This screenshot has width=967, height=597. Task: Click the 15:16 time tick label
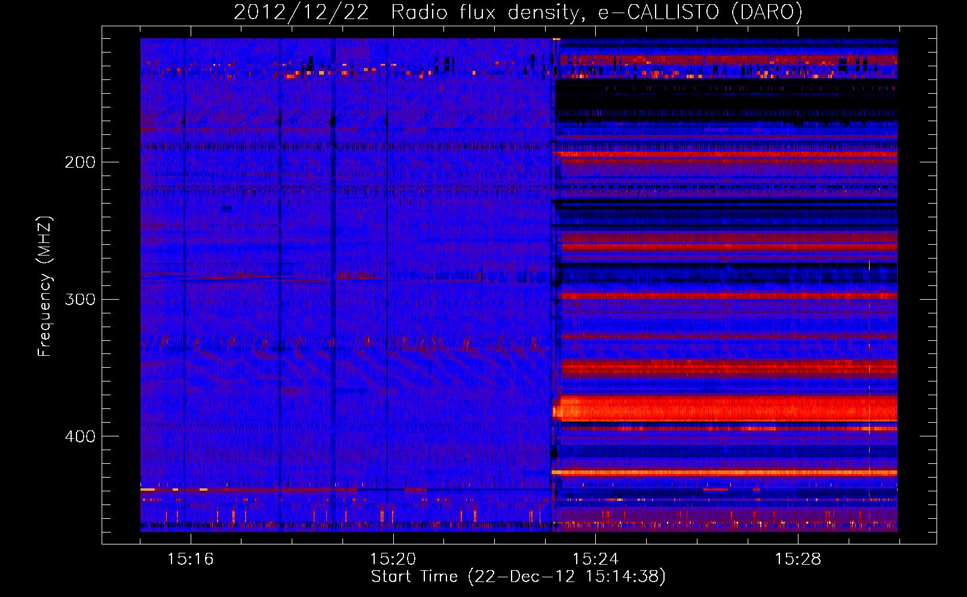click(x=190, y=559)
